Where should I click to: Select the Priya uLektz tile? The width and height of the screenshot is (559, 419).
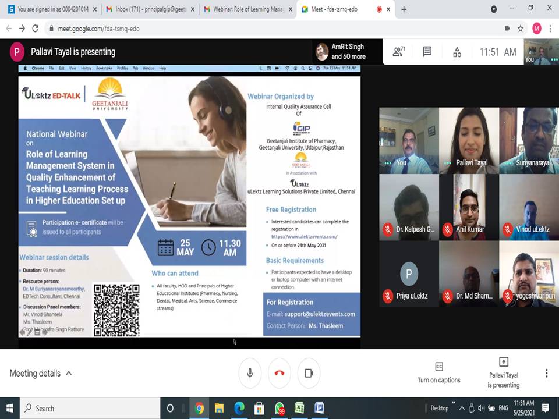click(409, 274)
